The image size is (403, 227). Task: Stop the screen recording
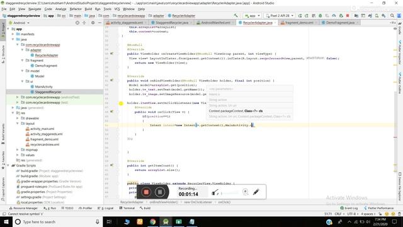[146, 192]
